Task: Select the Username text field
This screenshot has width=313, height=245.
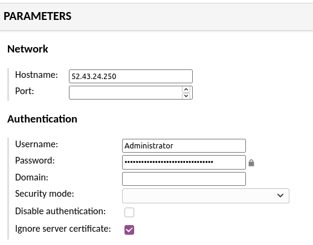Action: tap(184, 145)
